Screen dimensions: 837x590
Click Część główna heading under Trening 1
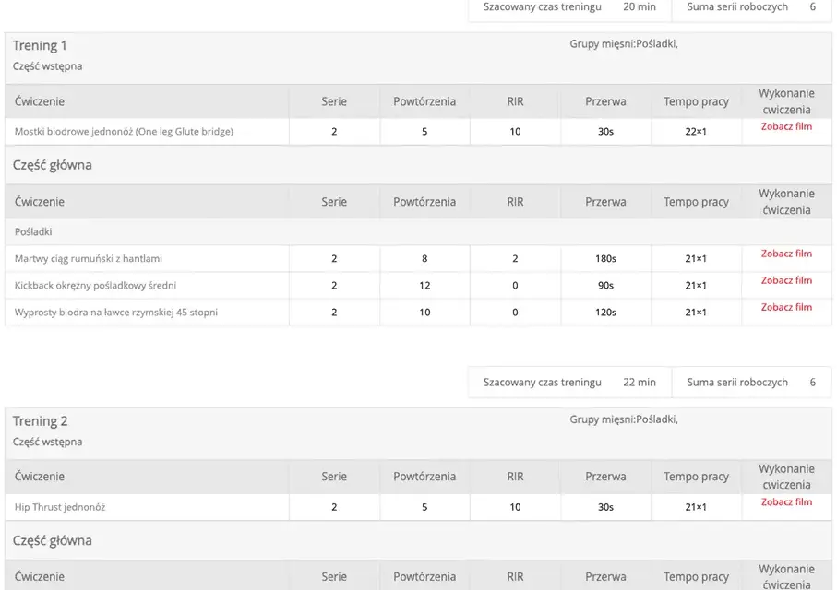(53, 165)
